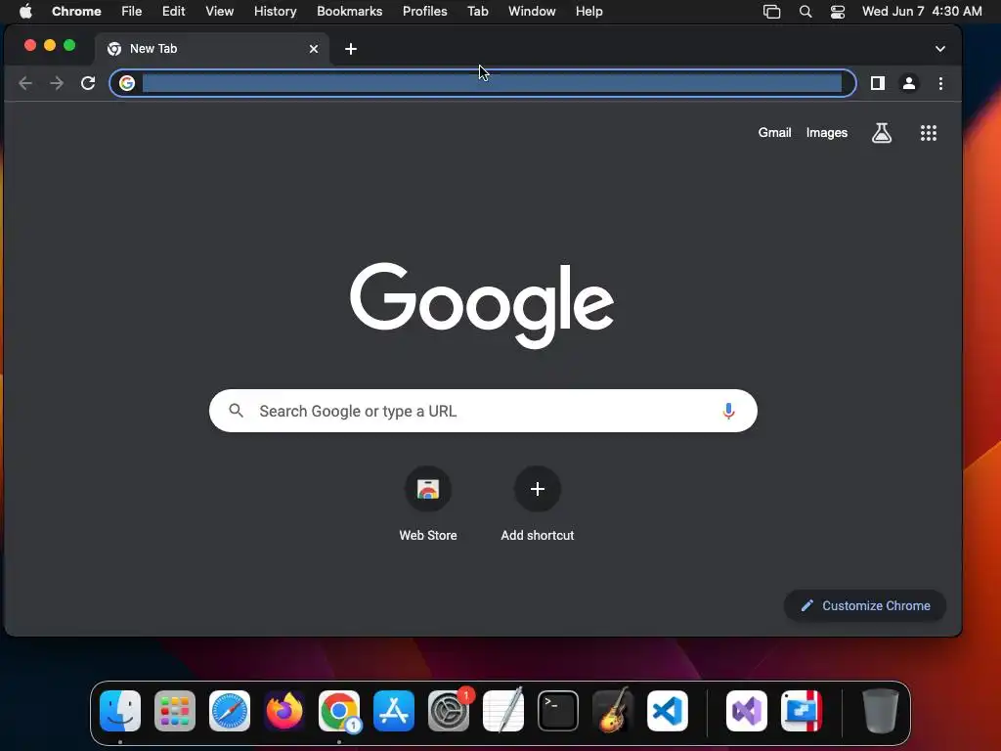
Task: Open Spotlight search in menu bar
Action: (805, 12)
